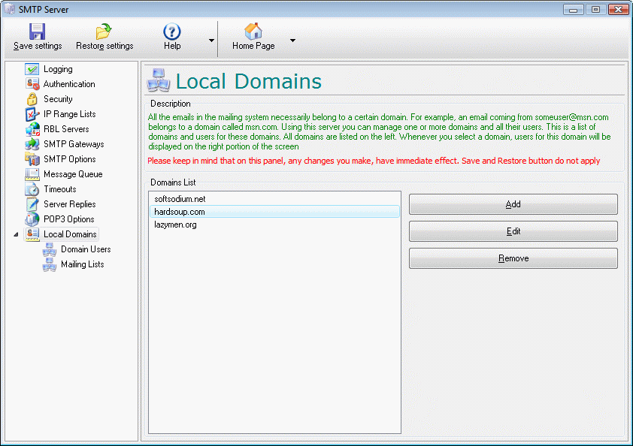Screen dimensions: 633x446
Task: Collapse the Local Domains tree node
Action: click(17, 234)
